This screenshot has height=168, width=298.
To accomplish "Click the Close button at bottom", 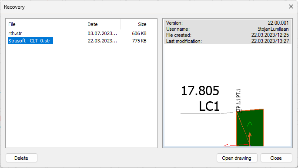I will pyautogui.click(x=276, y=158).
